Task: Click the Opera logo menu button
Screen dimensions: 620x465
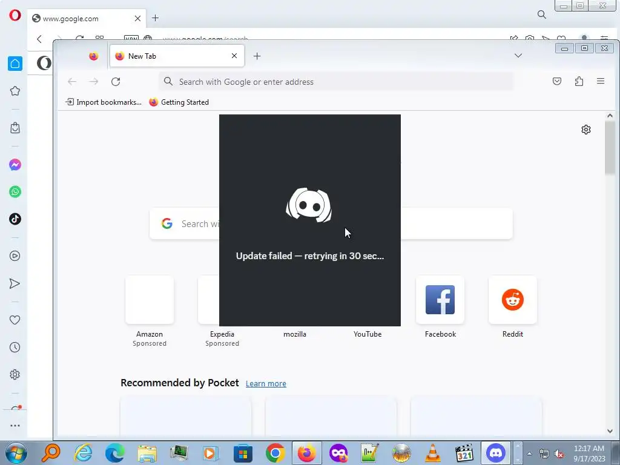Action: click(15, 15)
